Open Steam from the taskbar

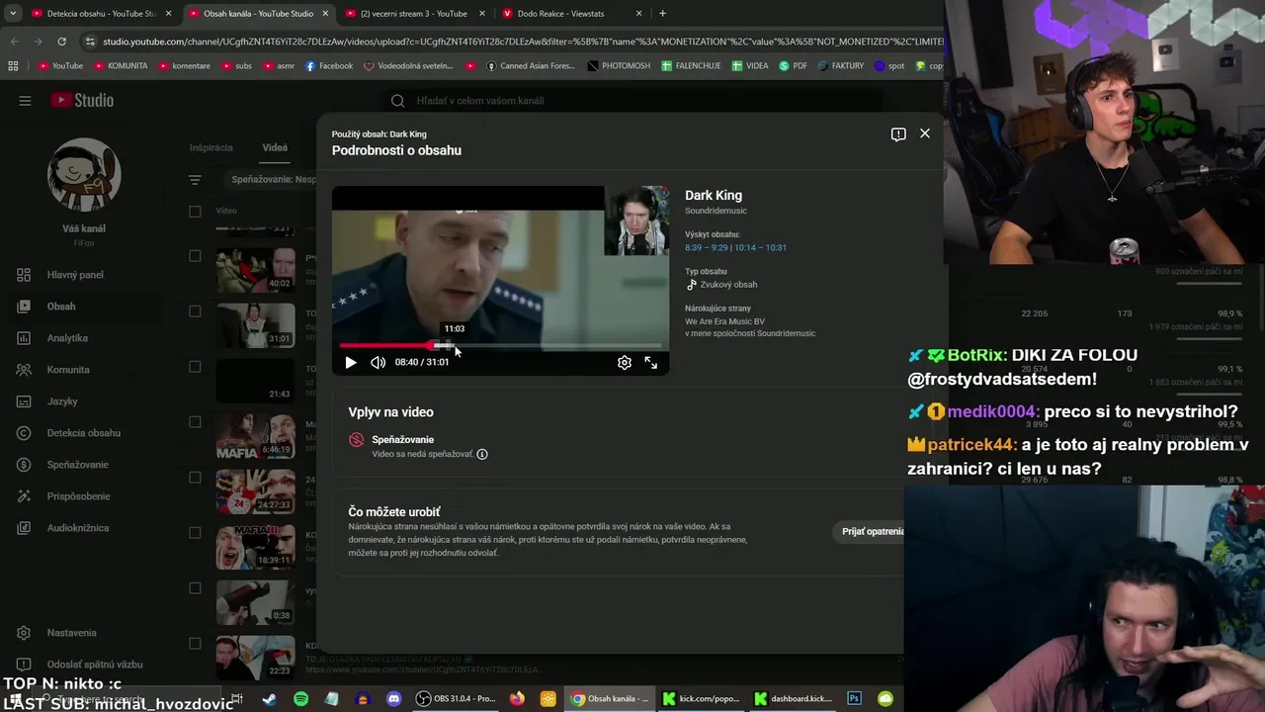point(268,699)
